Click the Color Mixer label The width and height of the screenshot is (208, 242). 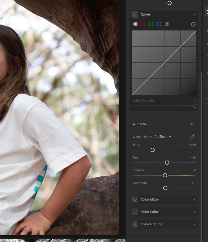pyautogui.click(x=150, y=199)
